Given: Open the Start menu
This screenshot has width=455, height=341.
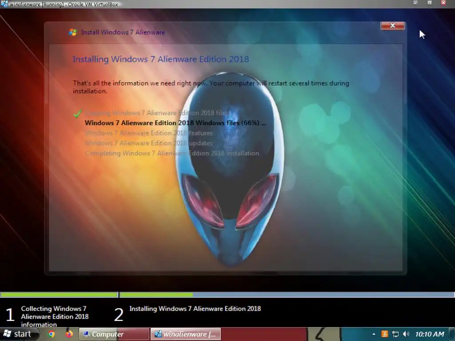Looking at the screenshot, I should pyautogui.click(x=19, y=334).
